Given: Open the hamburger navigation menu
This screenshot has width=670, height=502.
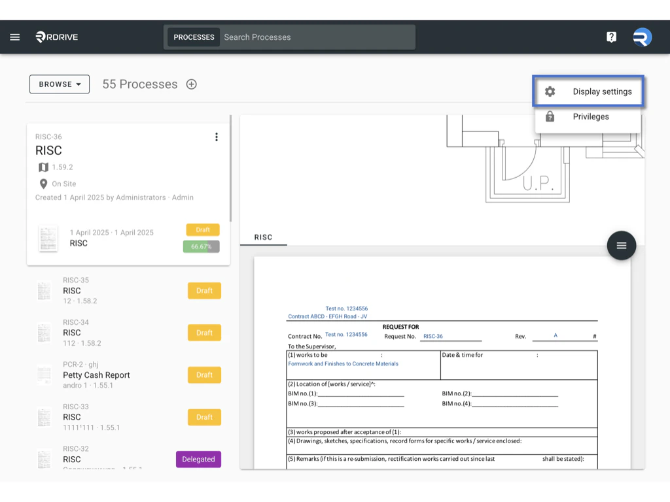Looking at the screenshot, I should 15,37.
